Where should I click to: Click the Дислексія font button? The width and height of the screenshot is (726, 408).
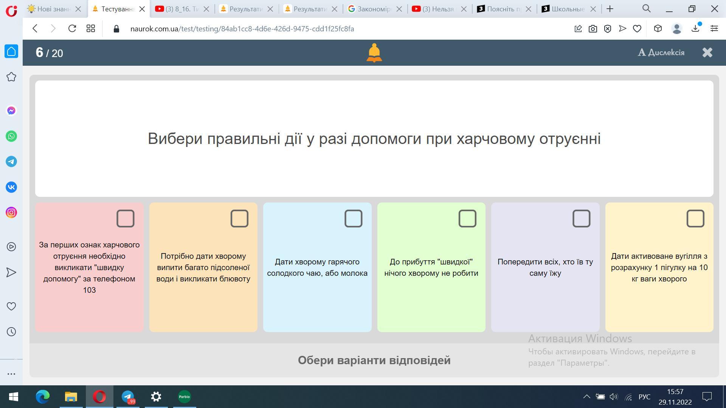click(x=661, y=53)
